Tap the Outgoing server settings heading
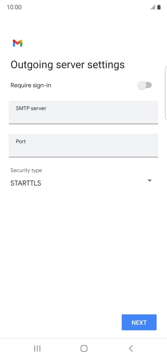The height and width of the screenshot is (359, 167). pos(67,65)
